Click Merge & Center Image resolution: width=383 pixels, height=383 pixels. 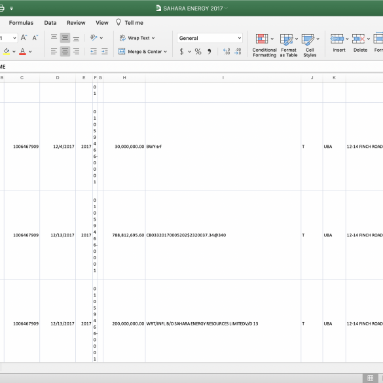(140, 52)
